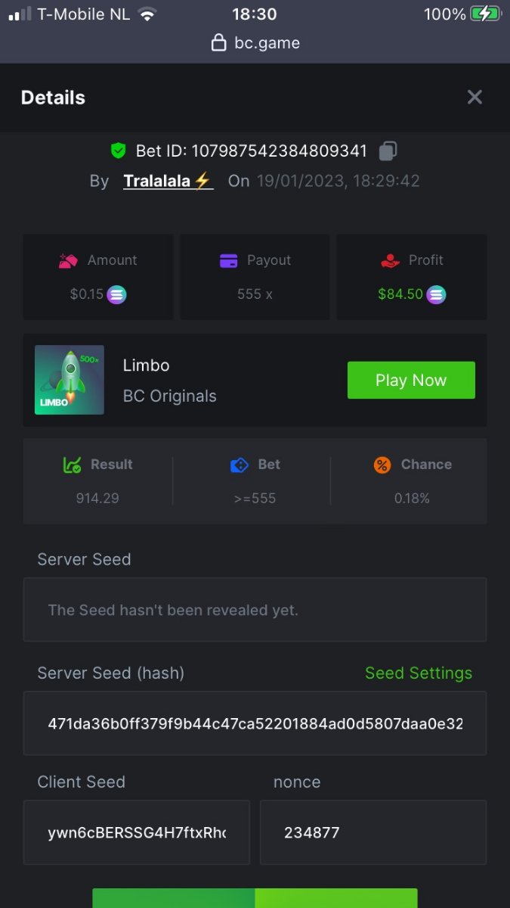Click the Server Seed hash field
Viewport: 510px width, 908px height.
click(x=255, y=723)
